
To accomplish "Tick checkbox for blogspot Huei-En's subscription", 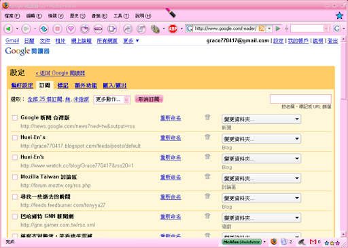I will click(15, 138).
